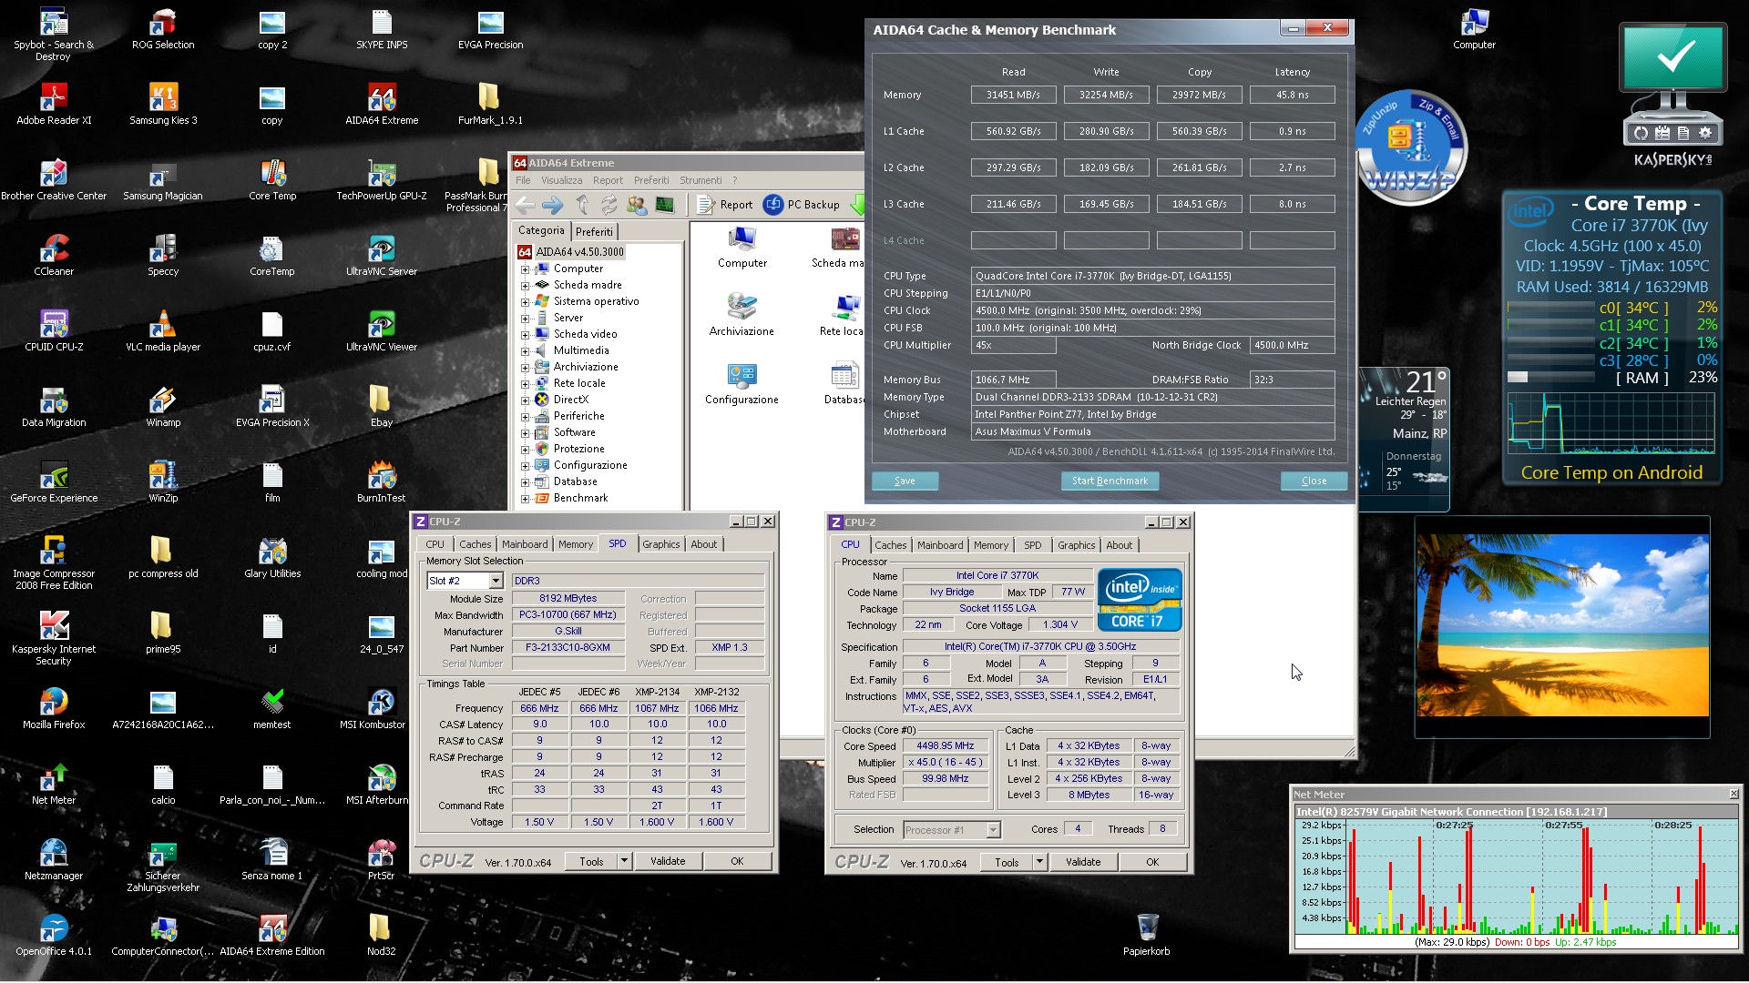Open the EVGA Precision X desktop icon
Viewport: 1749px width, 983px height.
point(272,406)
